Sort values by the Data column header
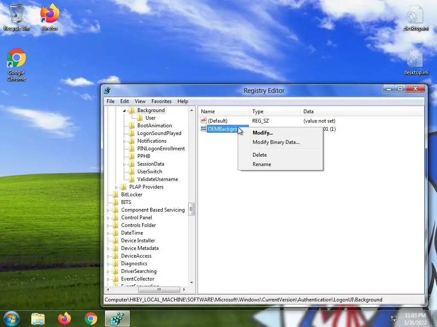The image size is (437, 327). coord(362,112)
